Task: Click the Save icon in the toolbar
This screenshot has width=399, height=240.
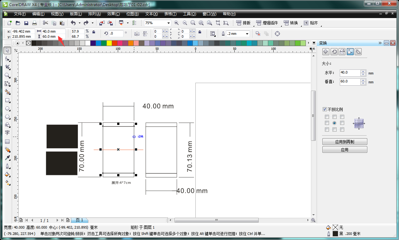Action: [26, 23]
